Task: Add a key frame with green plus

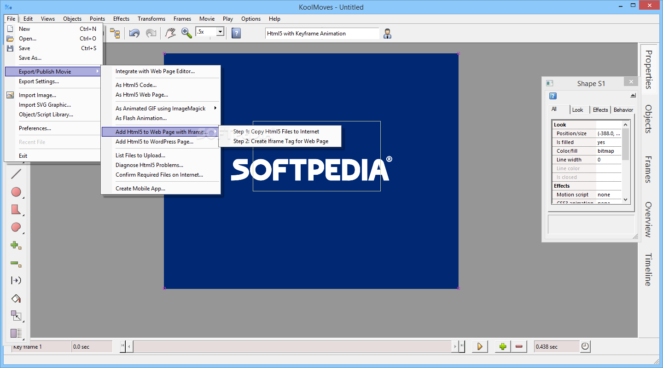Action: click(503, 346)
